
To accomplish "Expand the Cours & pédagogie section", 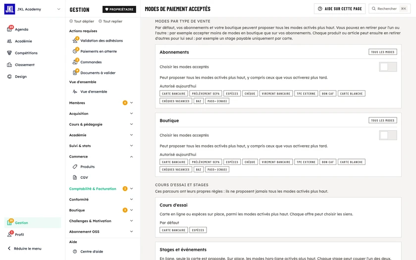I will point(131,124).
